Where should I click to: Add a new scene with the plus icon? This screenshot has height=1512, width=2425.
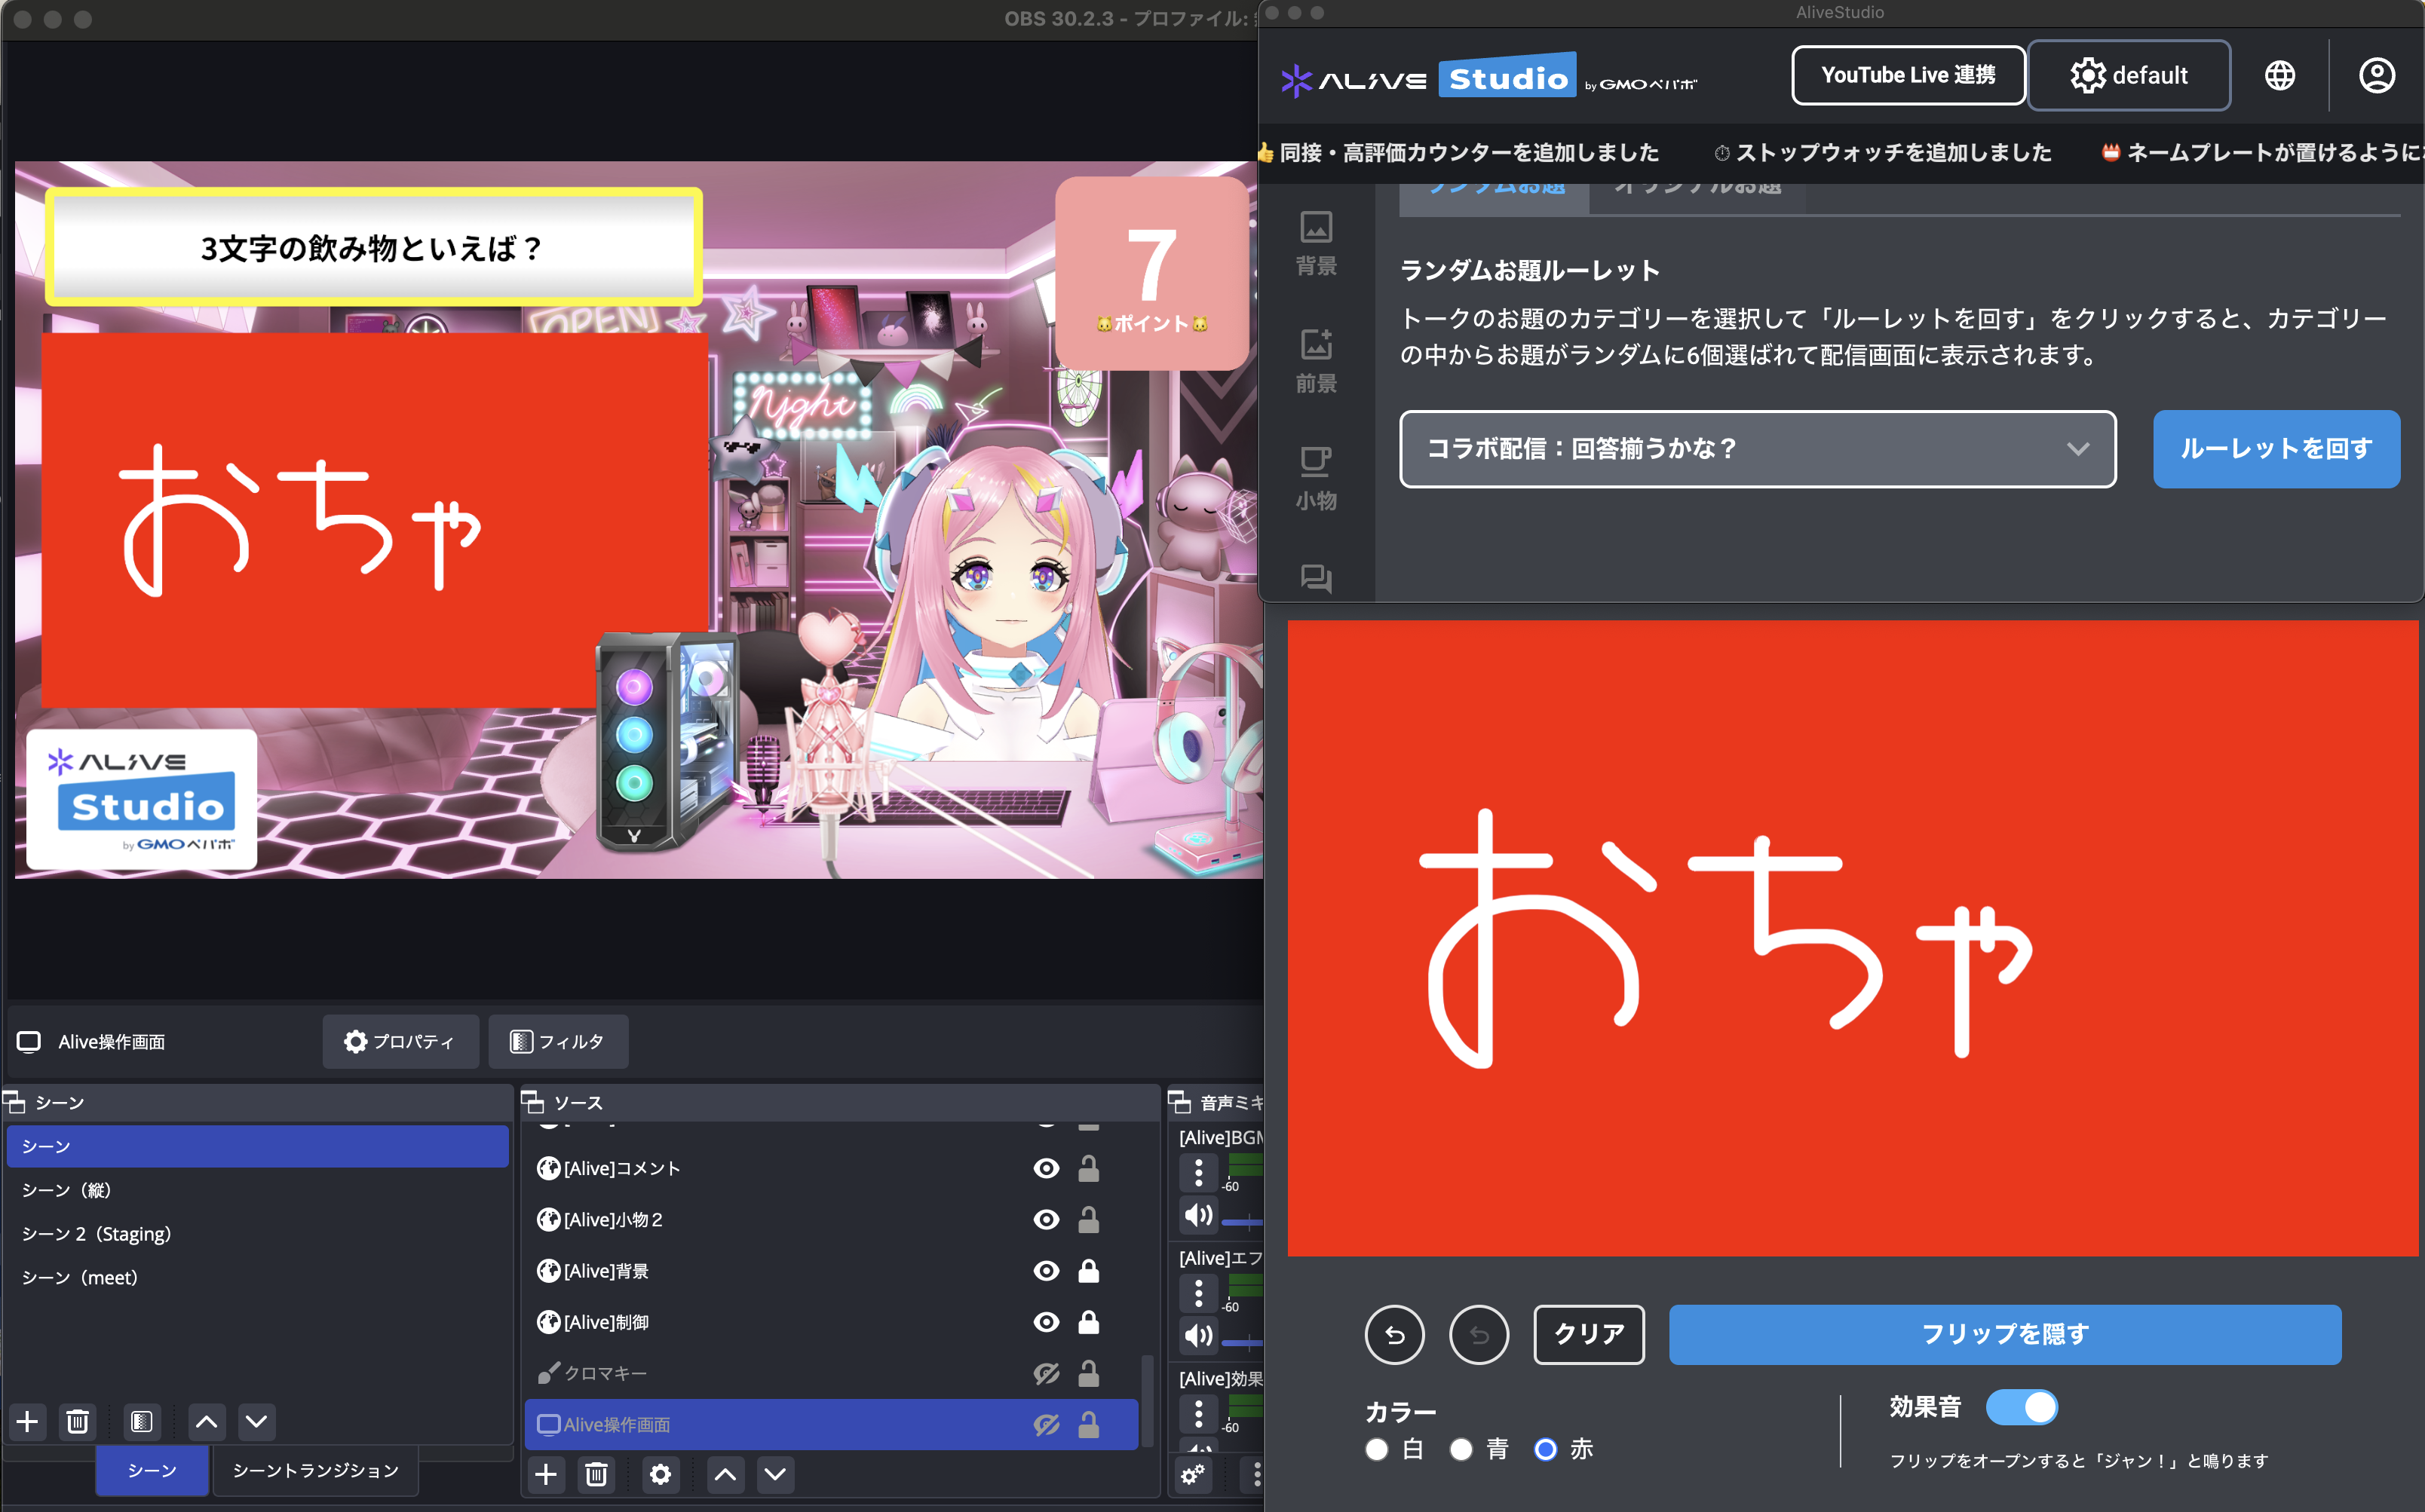pos(28,1421)
